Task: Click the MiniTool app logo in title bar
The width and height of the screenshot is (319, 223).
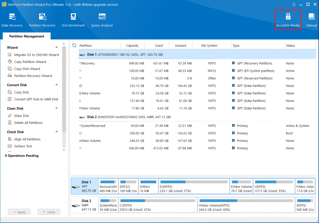Action: coord(4,4)
